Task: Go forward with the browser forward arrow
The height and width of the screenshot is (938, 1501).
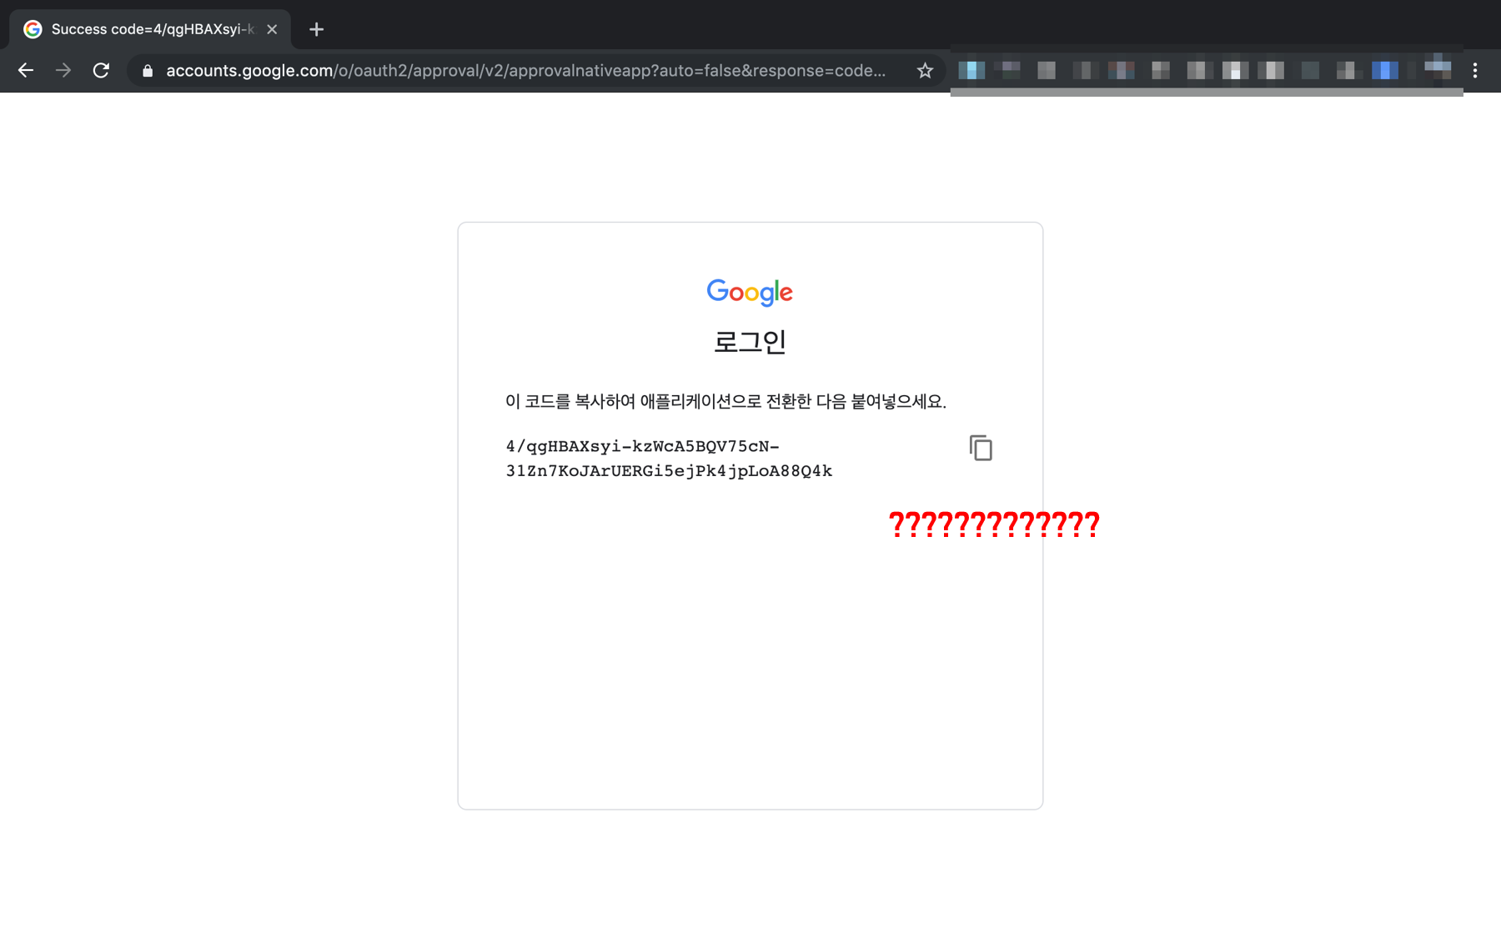Action: [x=63, y=71]
